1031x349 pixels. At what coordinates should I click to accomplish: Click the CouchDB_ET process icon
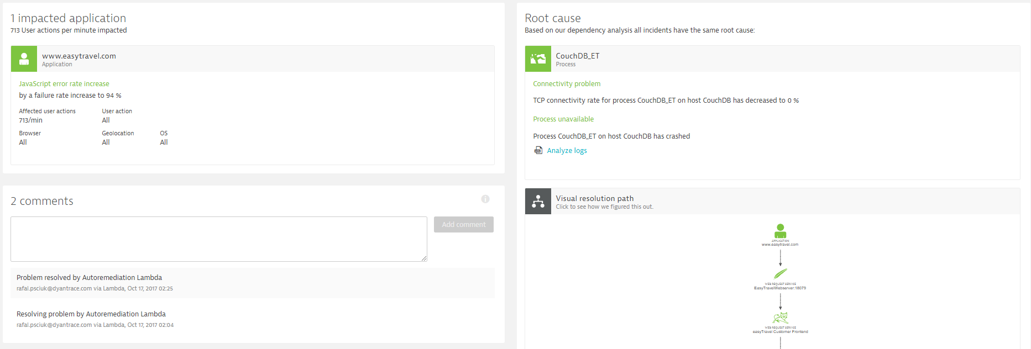tap(538, 59)
